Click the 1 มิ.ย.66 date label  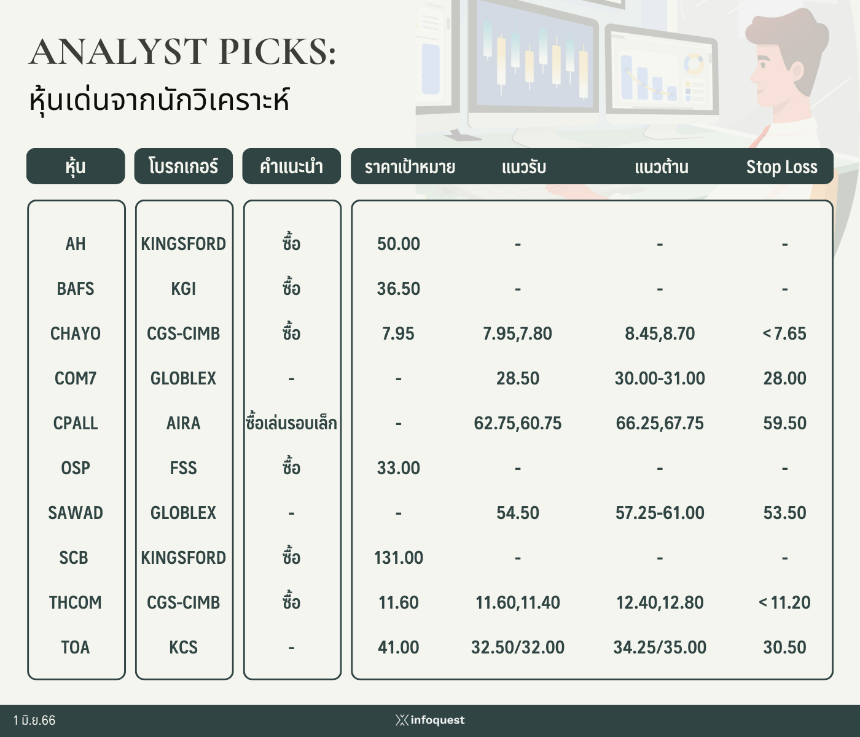[34, 720]
